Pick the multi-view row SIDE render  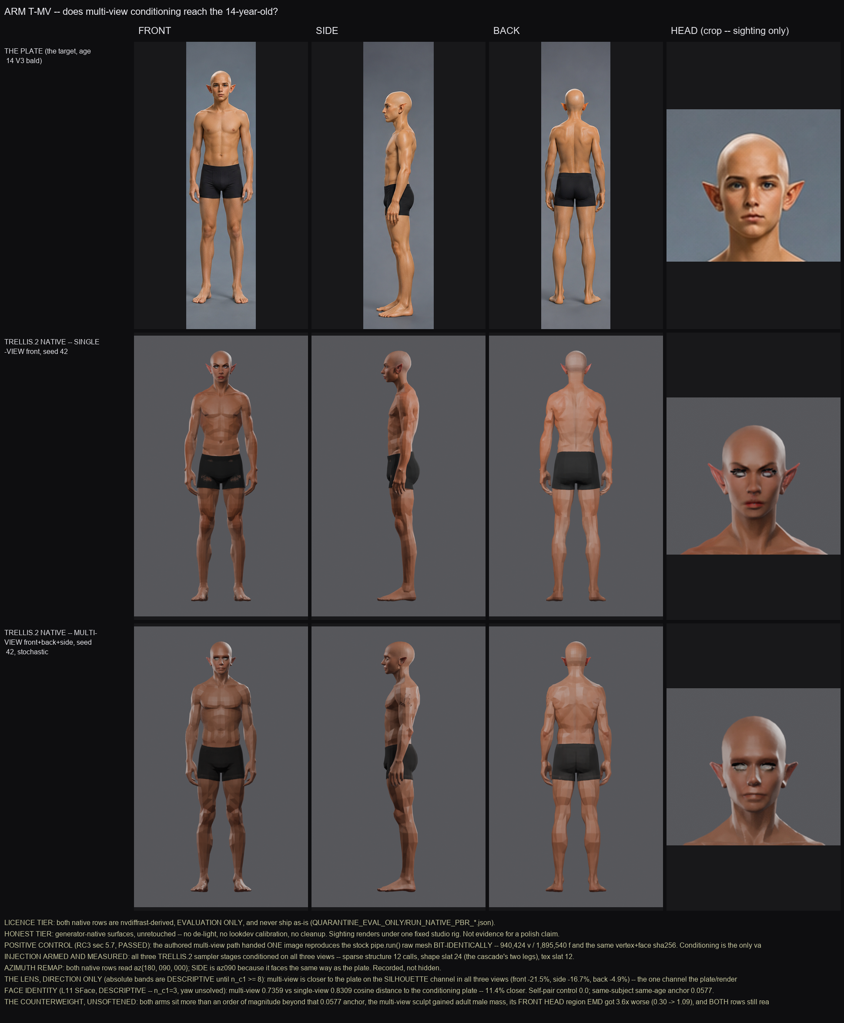(x=398, y=767)
